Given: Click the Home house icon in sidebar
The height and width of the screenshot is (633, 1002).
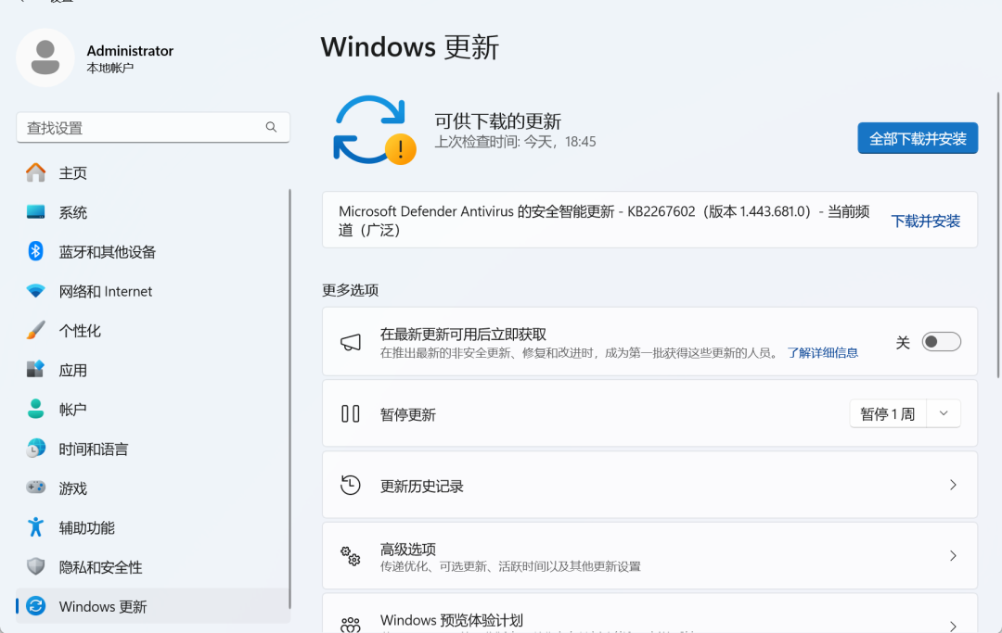Looking at the screenshot, I should point(36,173).
